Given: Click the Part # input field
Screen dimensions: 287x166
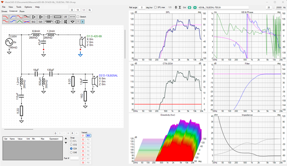Looking at the screenshot, I should click(x=75, y=158).
